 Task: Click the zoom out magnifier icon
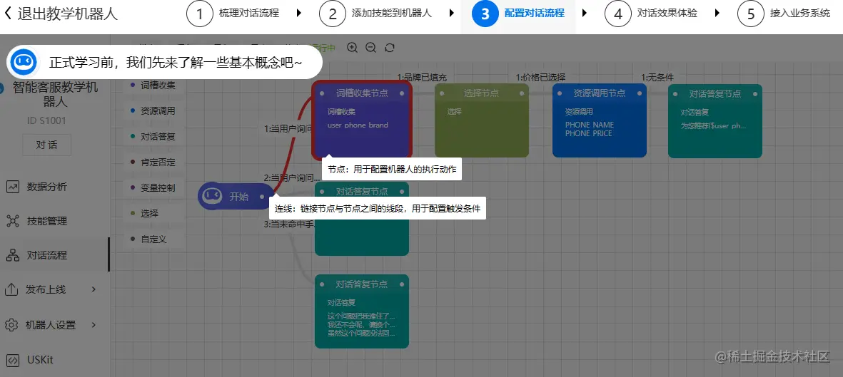click(371, 48)
